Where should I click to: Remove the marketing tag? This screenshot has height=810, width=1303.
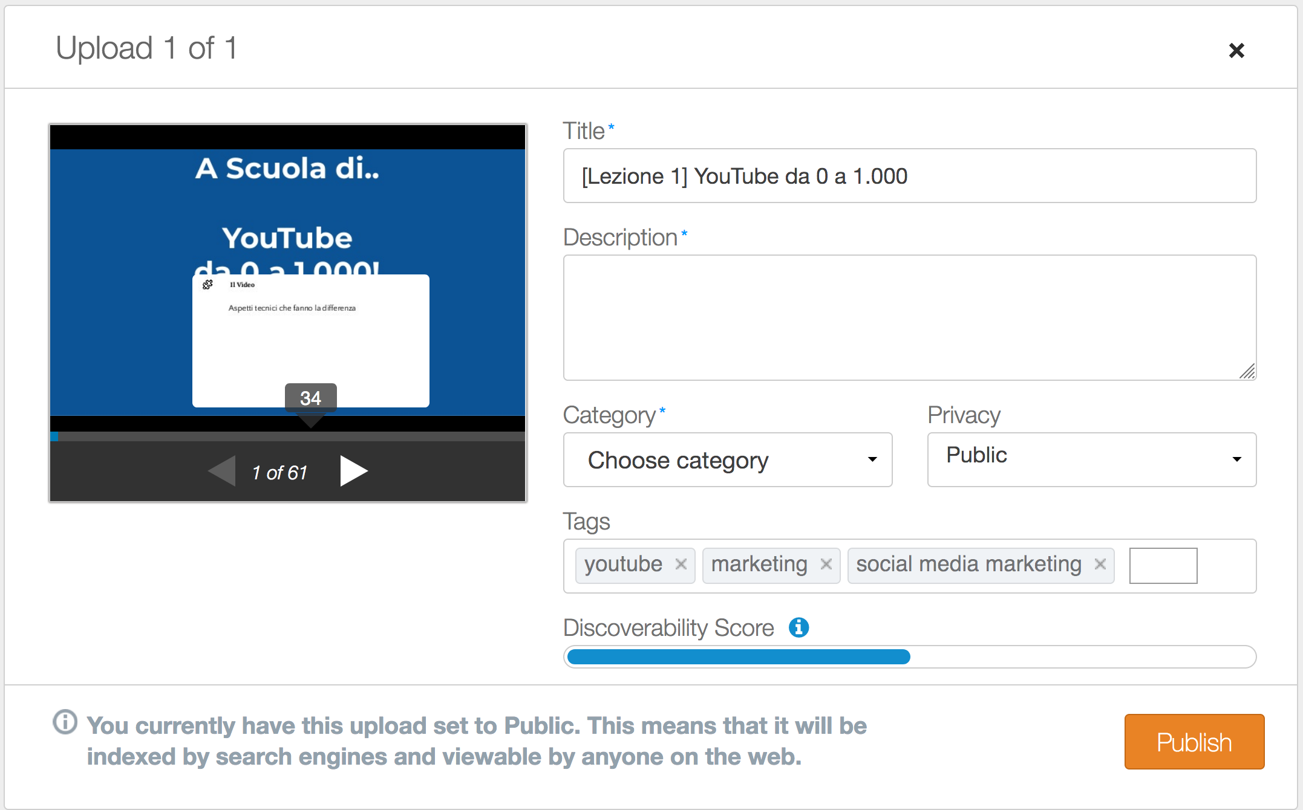pos(826,564)
